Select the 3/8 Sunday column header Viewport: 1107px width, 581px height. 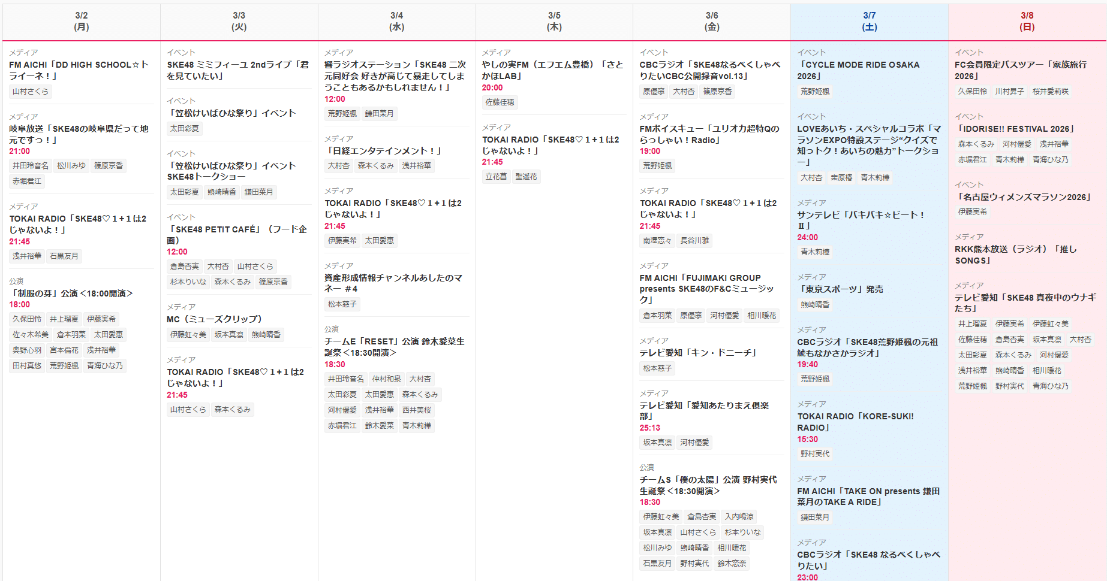[1027, 19]
